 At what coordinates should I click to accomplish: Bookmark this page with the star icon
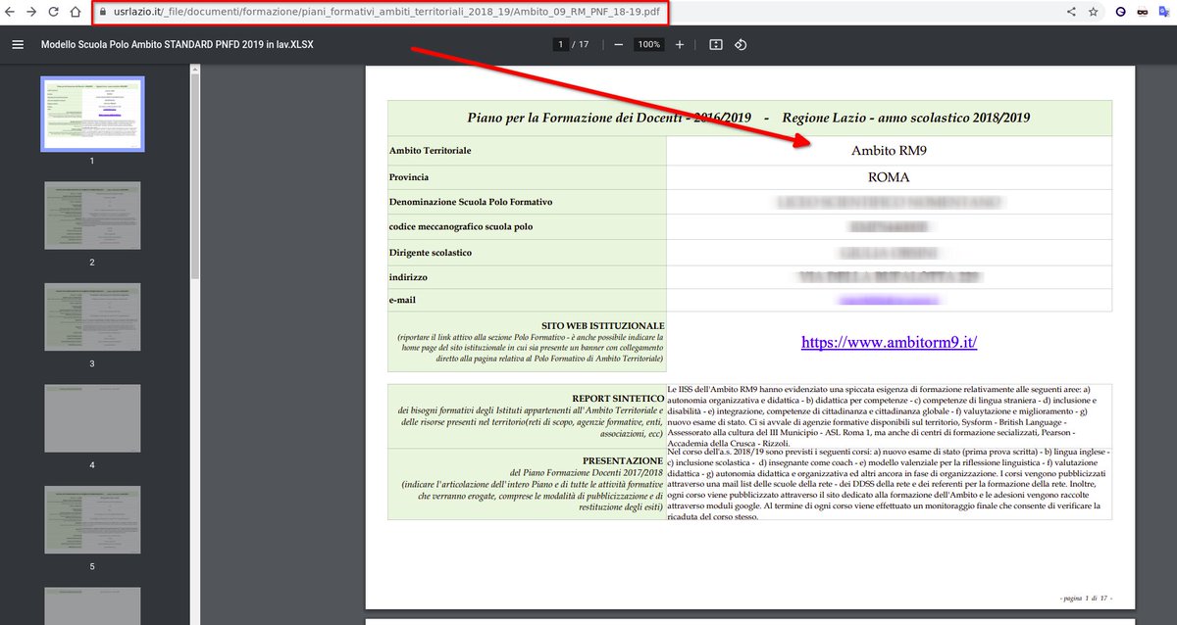[x=1093, y=12]
